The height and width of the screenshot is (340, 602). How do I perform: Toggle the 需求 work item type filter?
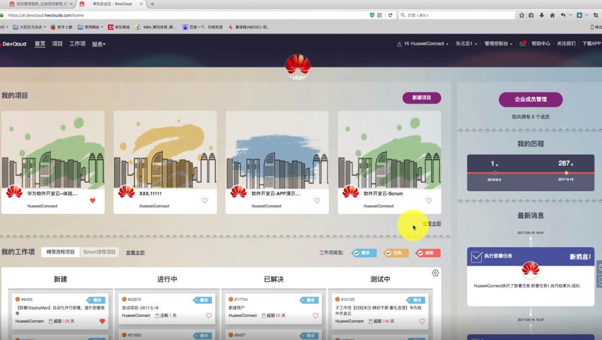364,253
